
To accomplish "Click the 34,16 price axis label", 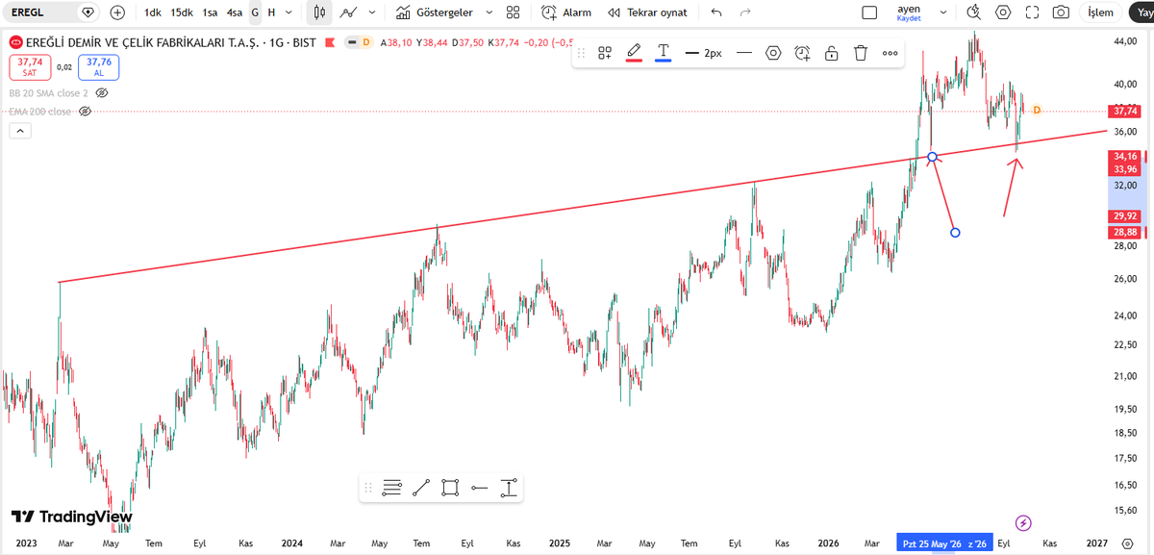I will coord(1125,156).
